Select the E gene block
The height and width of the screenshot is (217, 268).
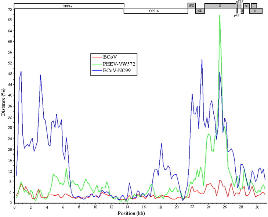242,11
